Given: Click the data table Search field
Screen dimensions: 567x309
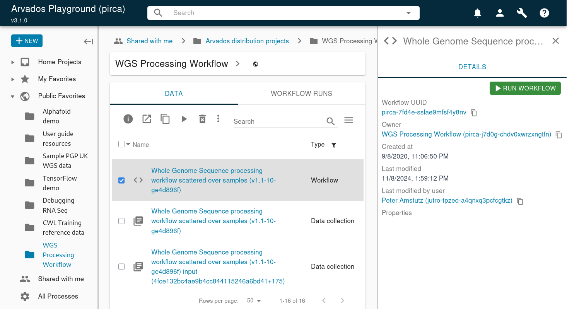Looking at the screenshot, I should click(x=278, y=121).
